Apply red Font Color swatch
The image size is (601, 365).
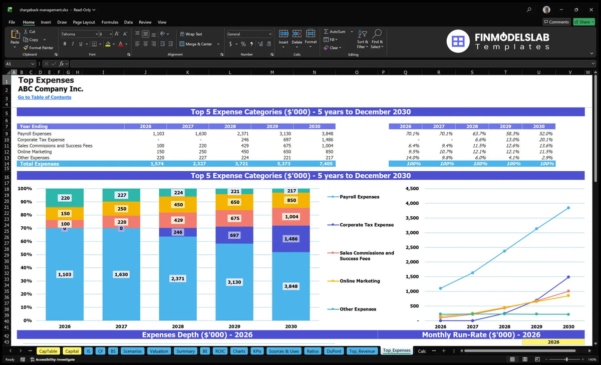(x=120, y=44)
